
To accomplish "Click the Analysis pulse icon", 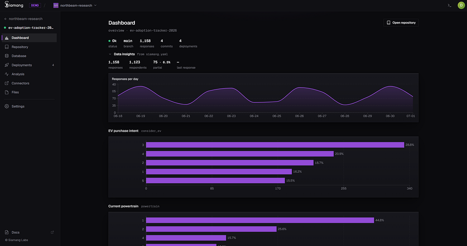I will click(x=7, y=74).
